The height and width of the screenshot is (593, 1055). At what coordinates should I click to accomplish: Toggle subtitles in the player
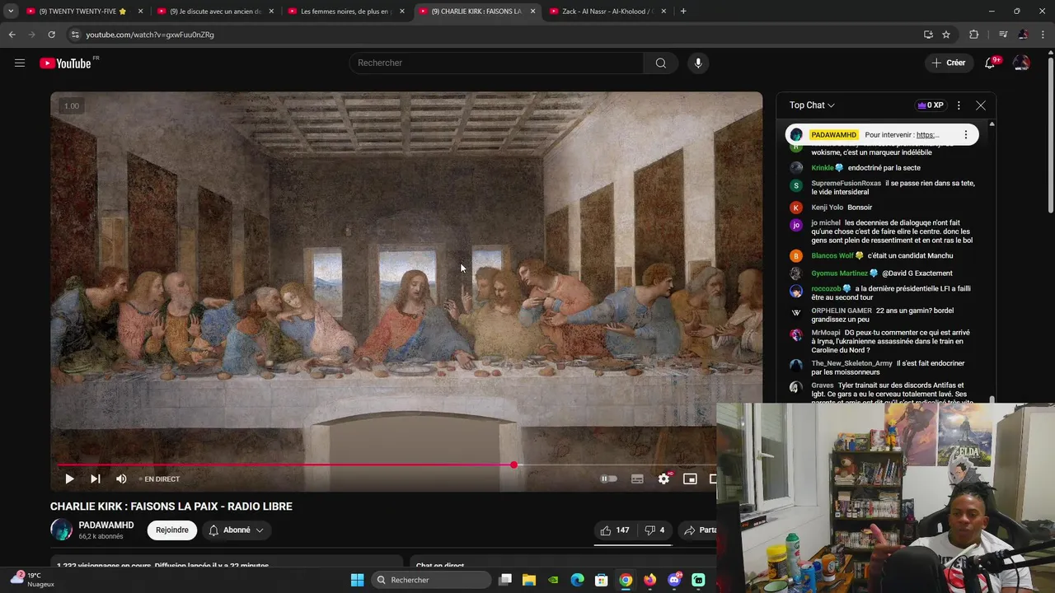click(x=637, y=479)
